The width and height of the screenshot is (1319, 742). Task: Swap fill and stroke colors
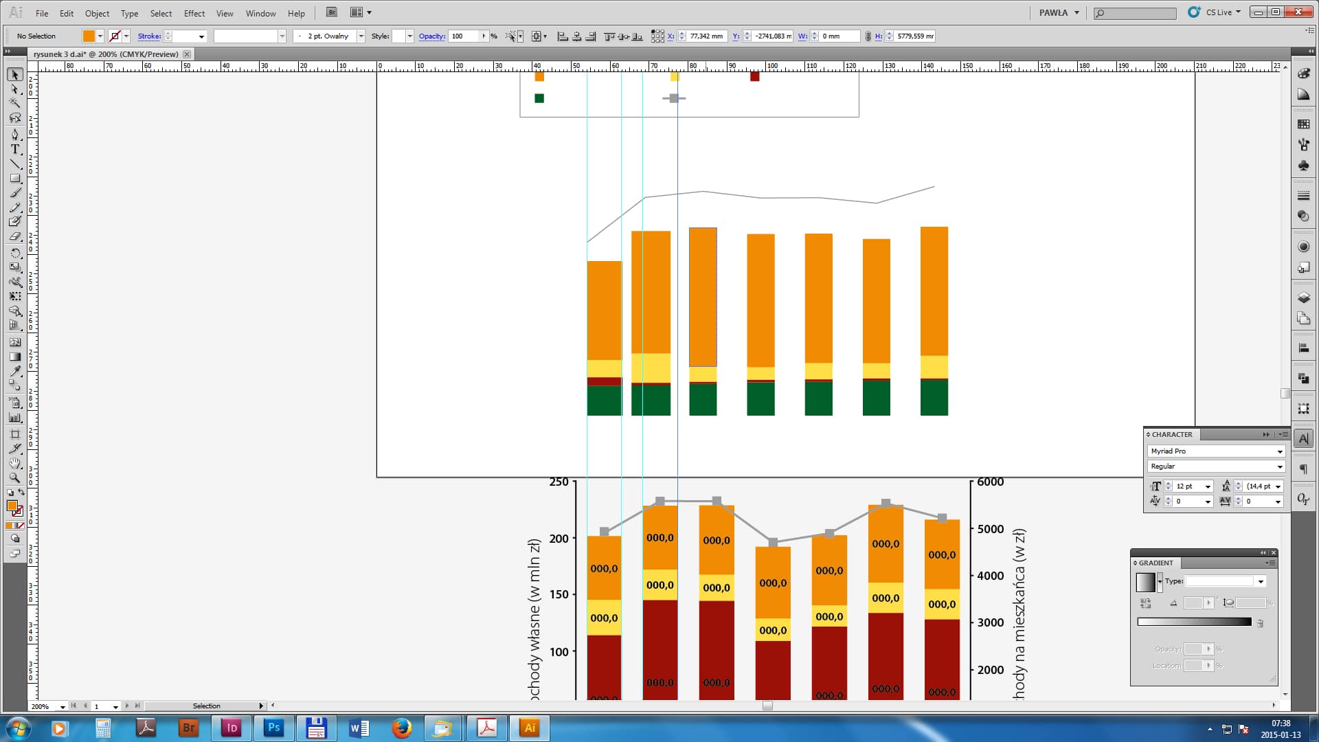pyautogui.click(x=21, y=493)
